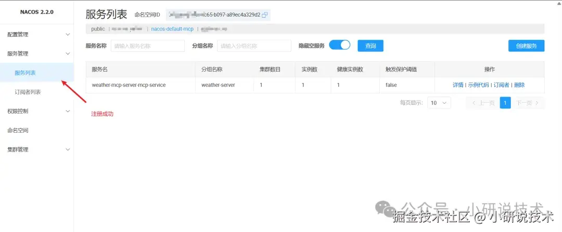The width and height of the screenshot is (562, 232).
Task: View 订阅者 of the weather service
Action: click(x=502, y=85)
